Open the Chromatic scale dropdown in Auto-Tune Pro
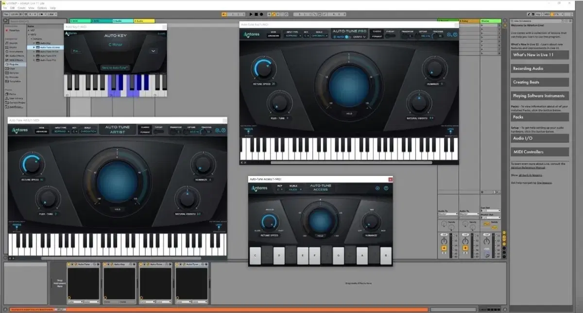Screen dimensions: 583x313 pyautogui.click(x=319, y=36)
